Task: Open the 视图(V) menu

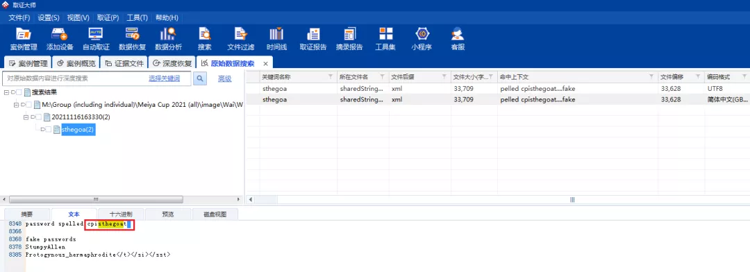Action: (78, 17)
